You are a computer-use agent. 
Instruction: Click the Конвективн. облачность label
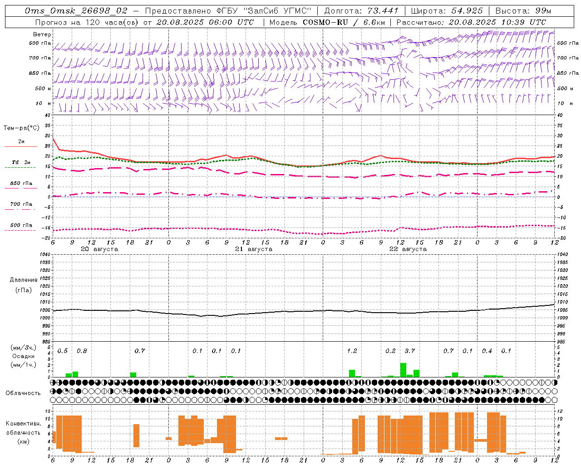pyautogui.click(x=23, y=428)
